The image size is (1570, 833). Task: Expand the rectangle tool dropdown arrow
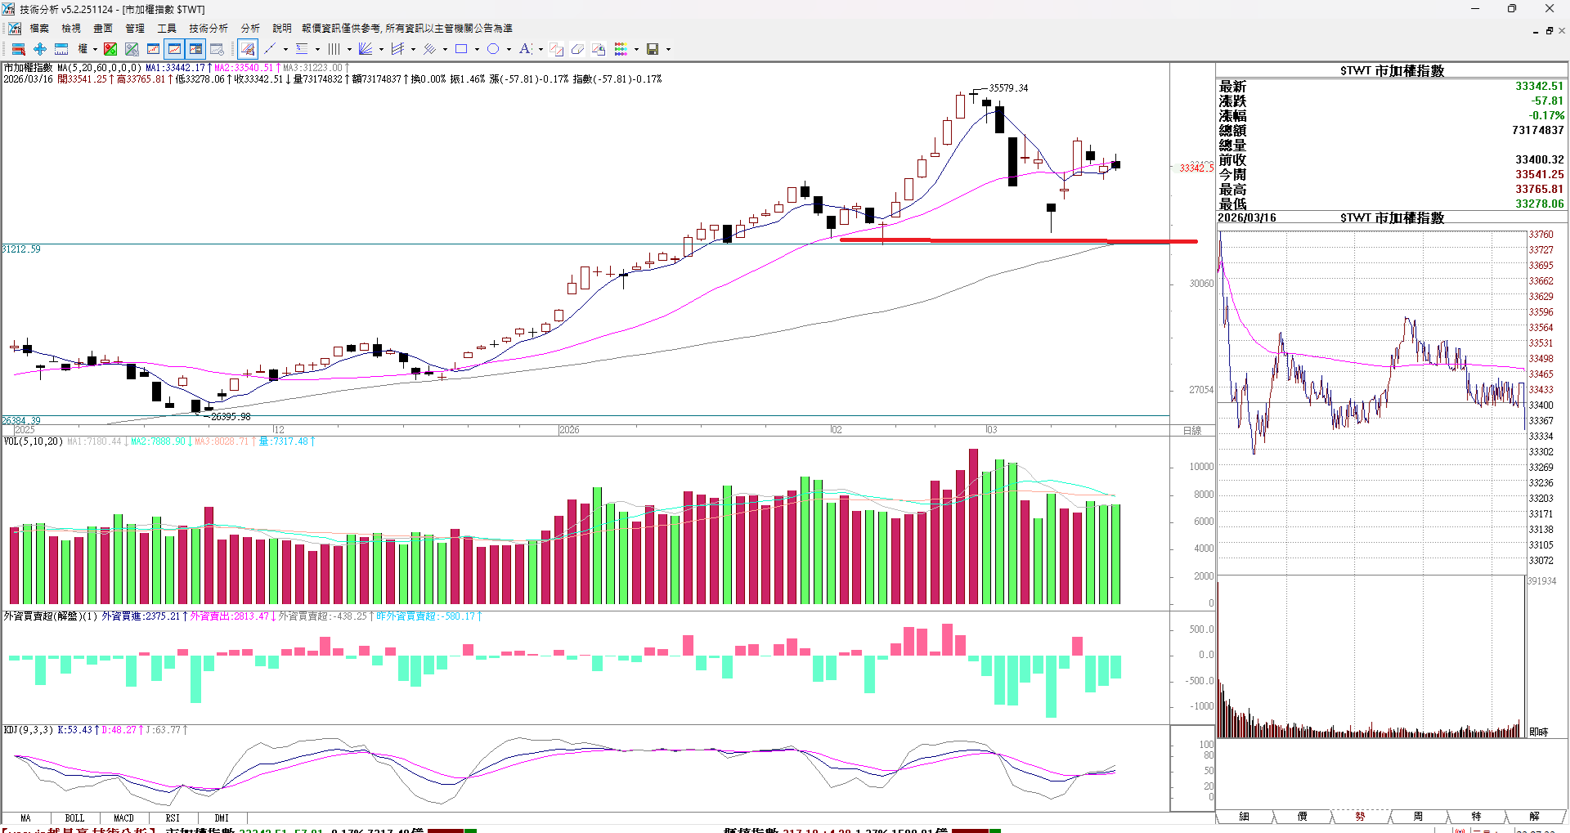pos(477,49)
